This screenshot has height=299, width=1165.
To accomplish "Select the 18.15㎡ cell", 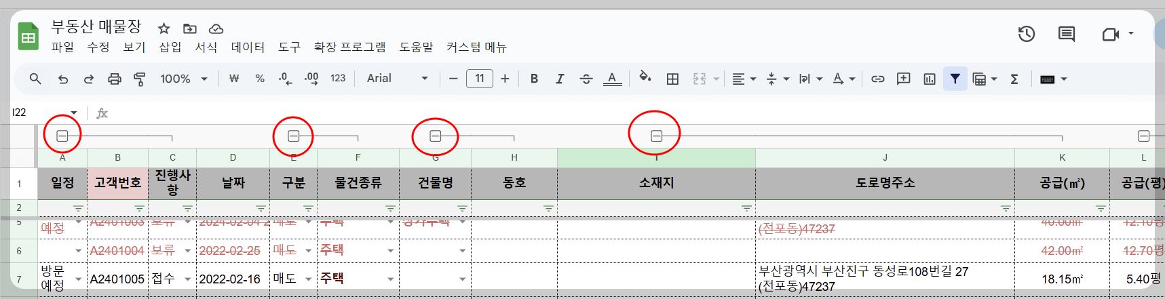I will point(1062,279).
